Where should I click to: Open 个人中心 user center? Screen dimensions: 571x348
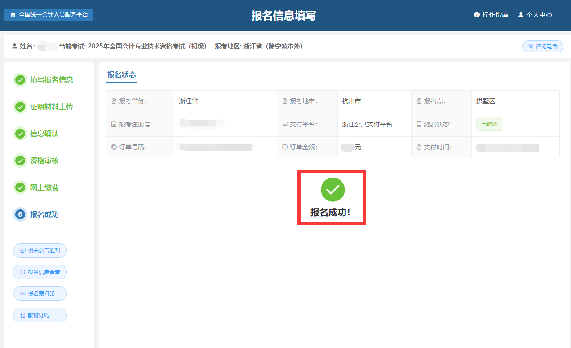535,15
